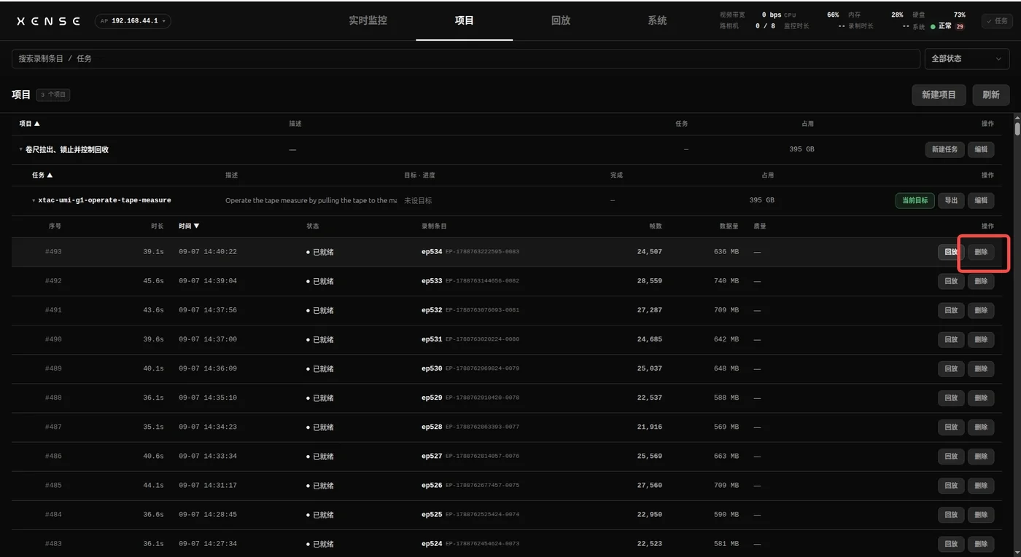Go to the 回放 tab
Viewport: 1021px width, 557px height.
click(x=561, y=20)
